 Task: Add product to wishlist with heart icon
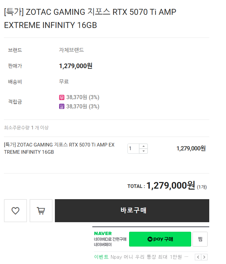15,211
